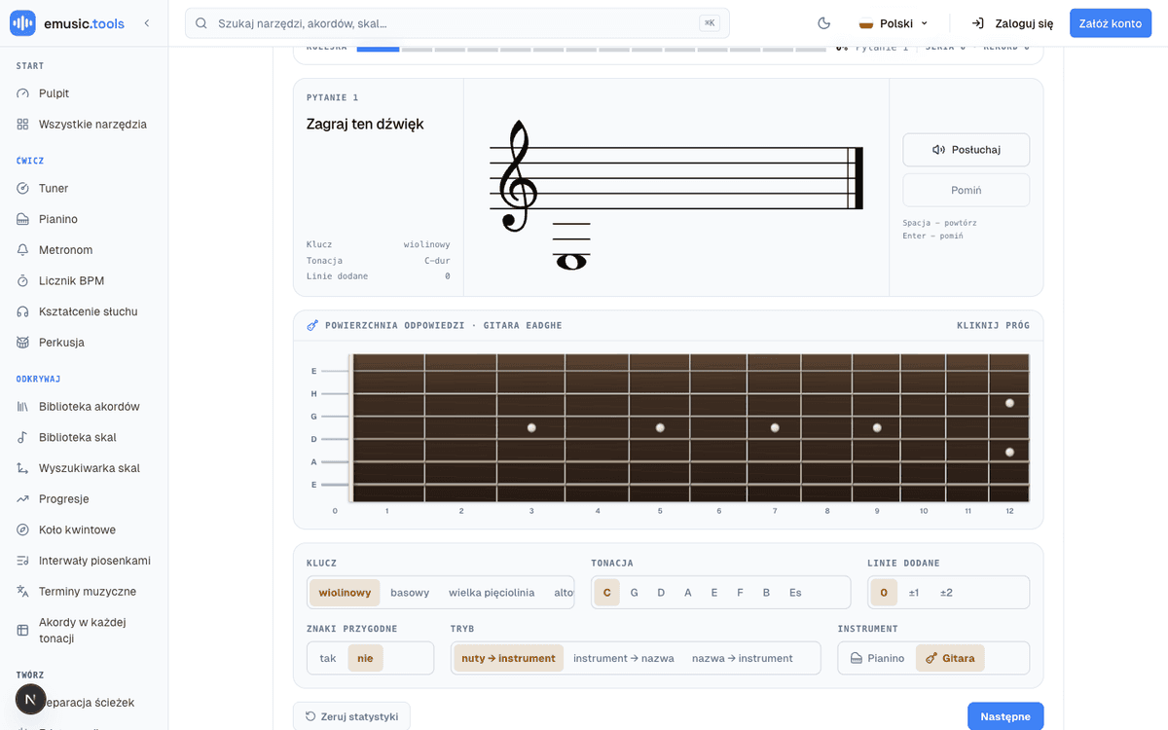1168x730 pixels.
Task: Click the Następne button
Action: click(x=1005, y=716)
